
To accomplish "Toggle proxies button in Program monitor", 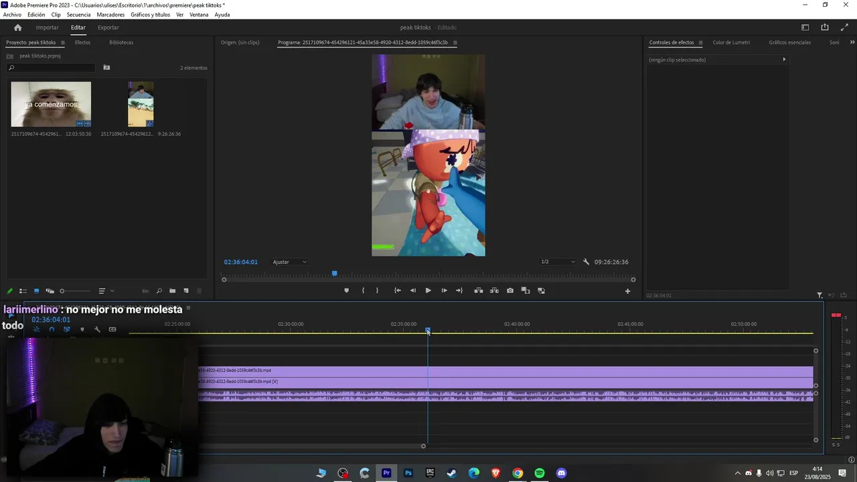I will [x=541, y=291].
